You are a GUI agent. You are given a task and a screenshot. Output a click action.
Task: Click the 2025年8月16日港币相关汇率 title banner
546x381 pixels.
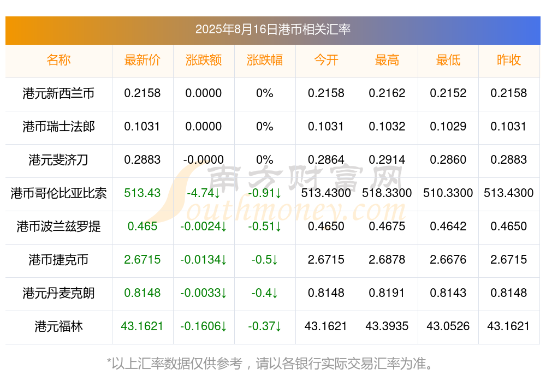coord(272,31)
